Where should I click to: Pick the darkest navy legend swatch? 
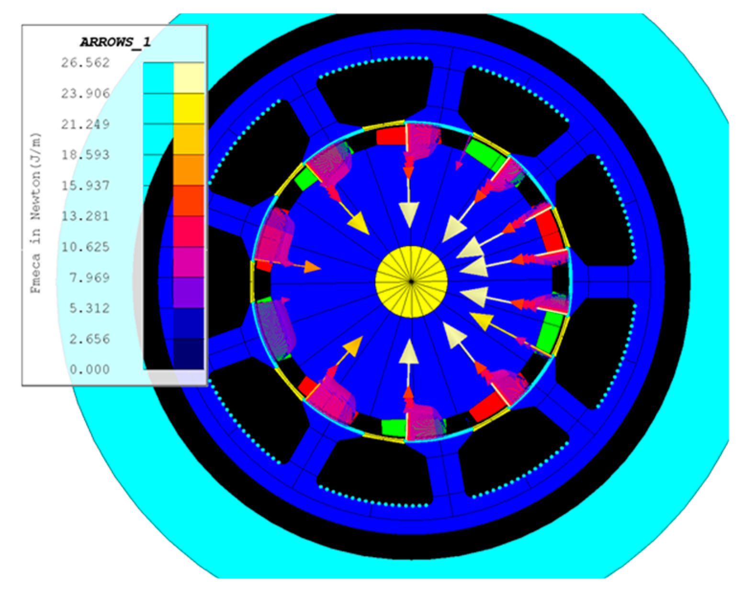189,354
